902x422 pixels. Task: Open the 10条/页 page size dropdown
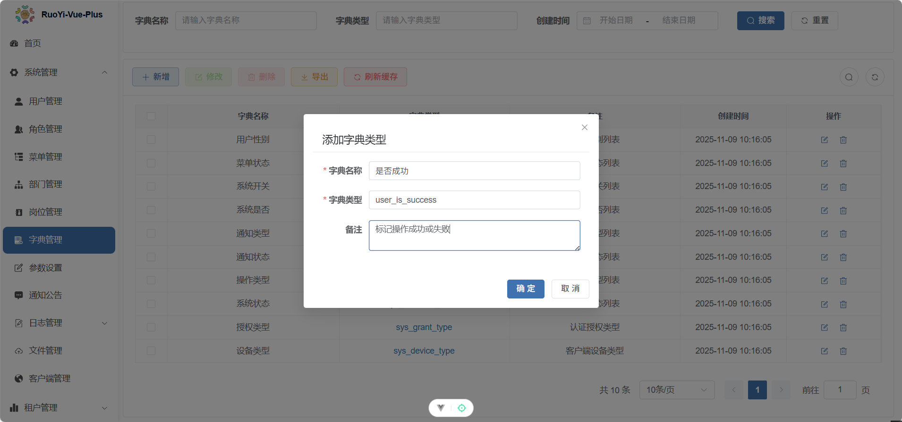pyautogui.click(x=676, y=390)
